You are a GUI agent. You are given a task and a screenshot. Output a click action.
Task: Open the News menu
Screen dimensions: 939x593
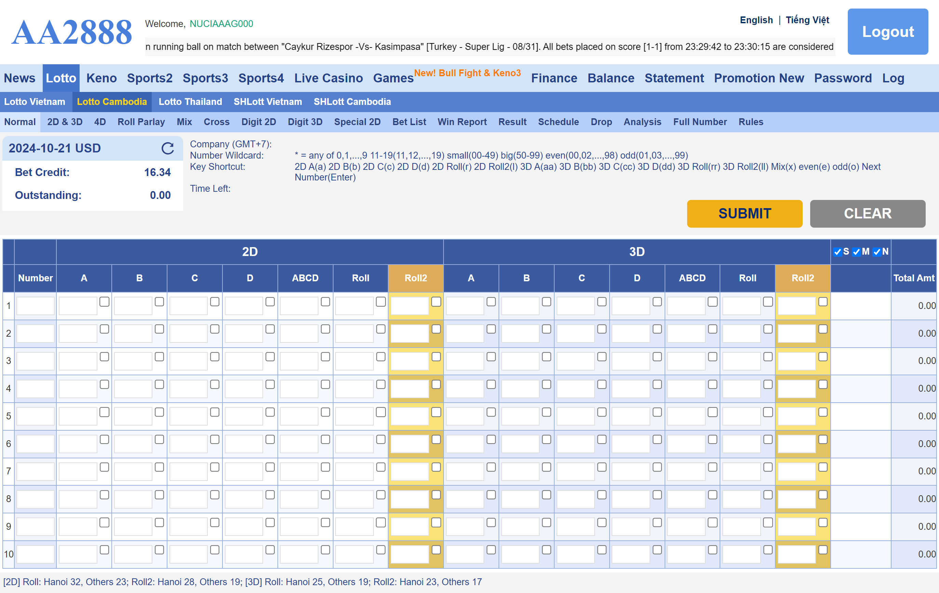point(19,78)
